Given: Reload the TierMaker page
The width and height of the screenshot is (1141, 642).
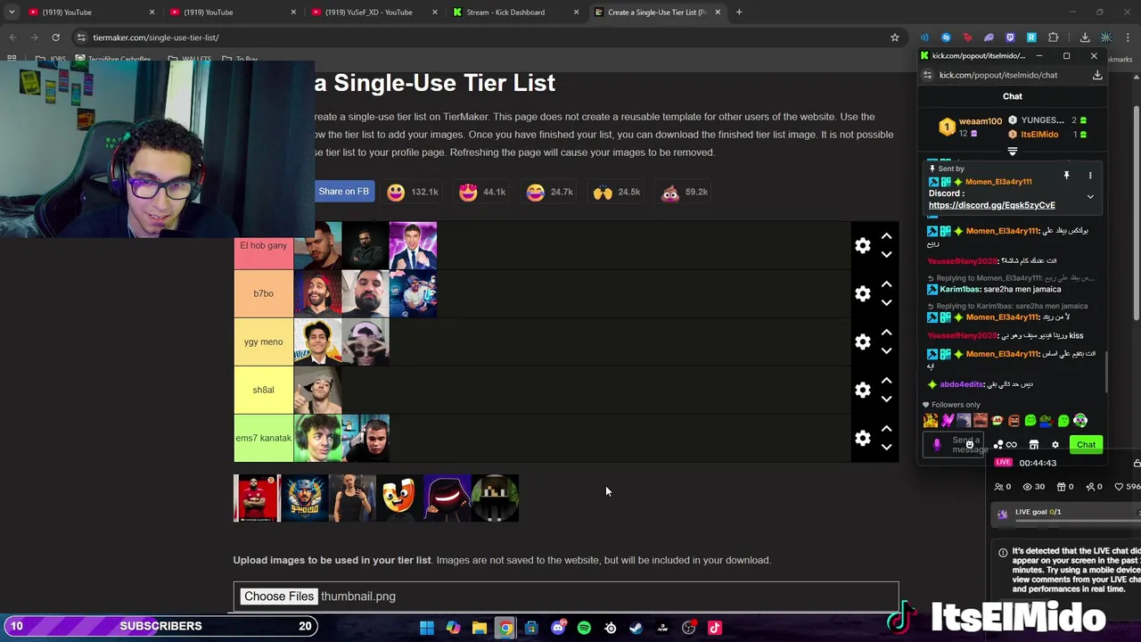Looking at the screenshot, I should 55,37.
